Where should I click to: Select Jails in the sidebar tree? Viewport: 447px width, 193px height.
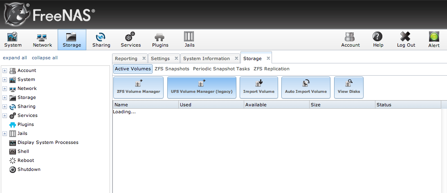point(22,133)
